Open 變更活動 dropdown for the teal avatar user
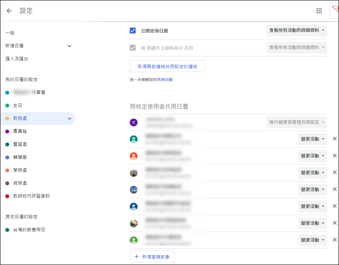The width and height of the screenshot is (339, 265). coord(312,139)
